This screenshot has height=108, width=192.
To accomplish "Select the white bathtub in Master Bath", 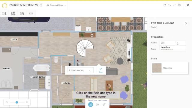I will [42, 68].
